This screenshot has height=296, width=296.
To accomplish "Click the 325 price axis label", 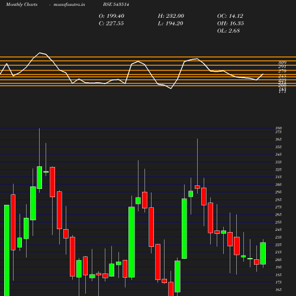I will [278, 170].
